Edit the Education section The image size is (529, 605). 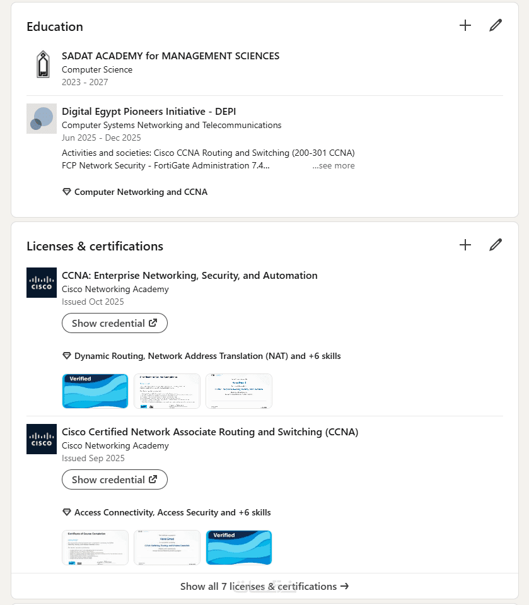[x=496, y=26]
